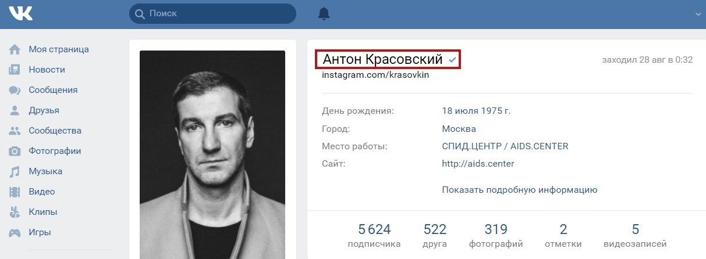706x259 pixels.
Task: Click the СПИД.ЦЕНТР / AIDS.CENTER workplace link
Action: click(x=505, y=146)
